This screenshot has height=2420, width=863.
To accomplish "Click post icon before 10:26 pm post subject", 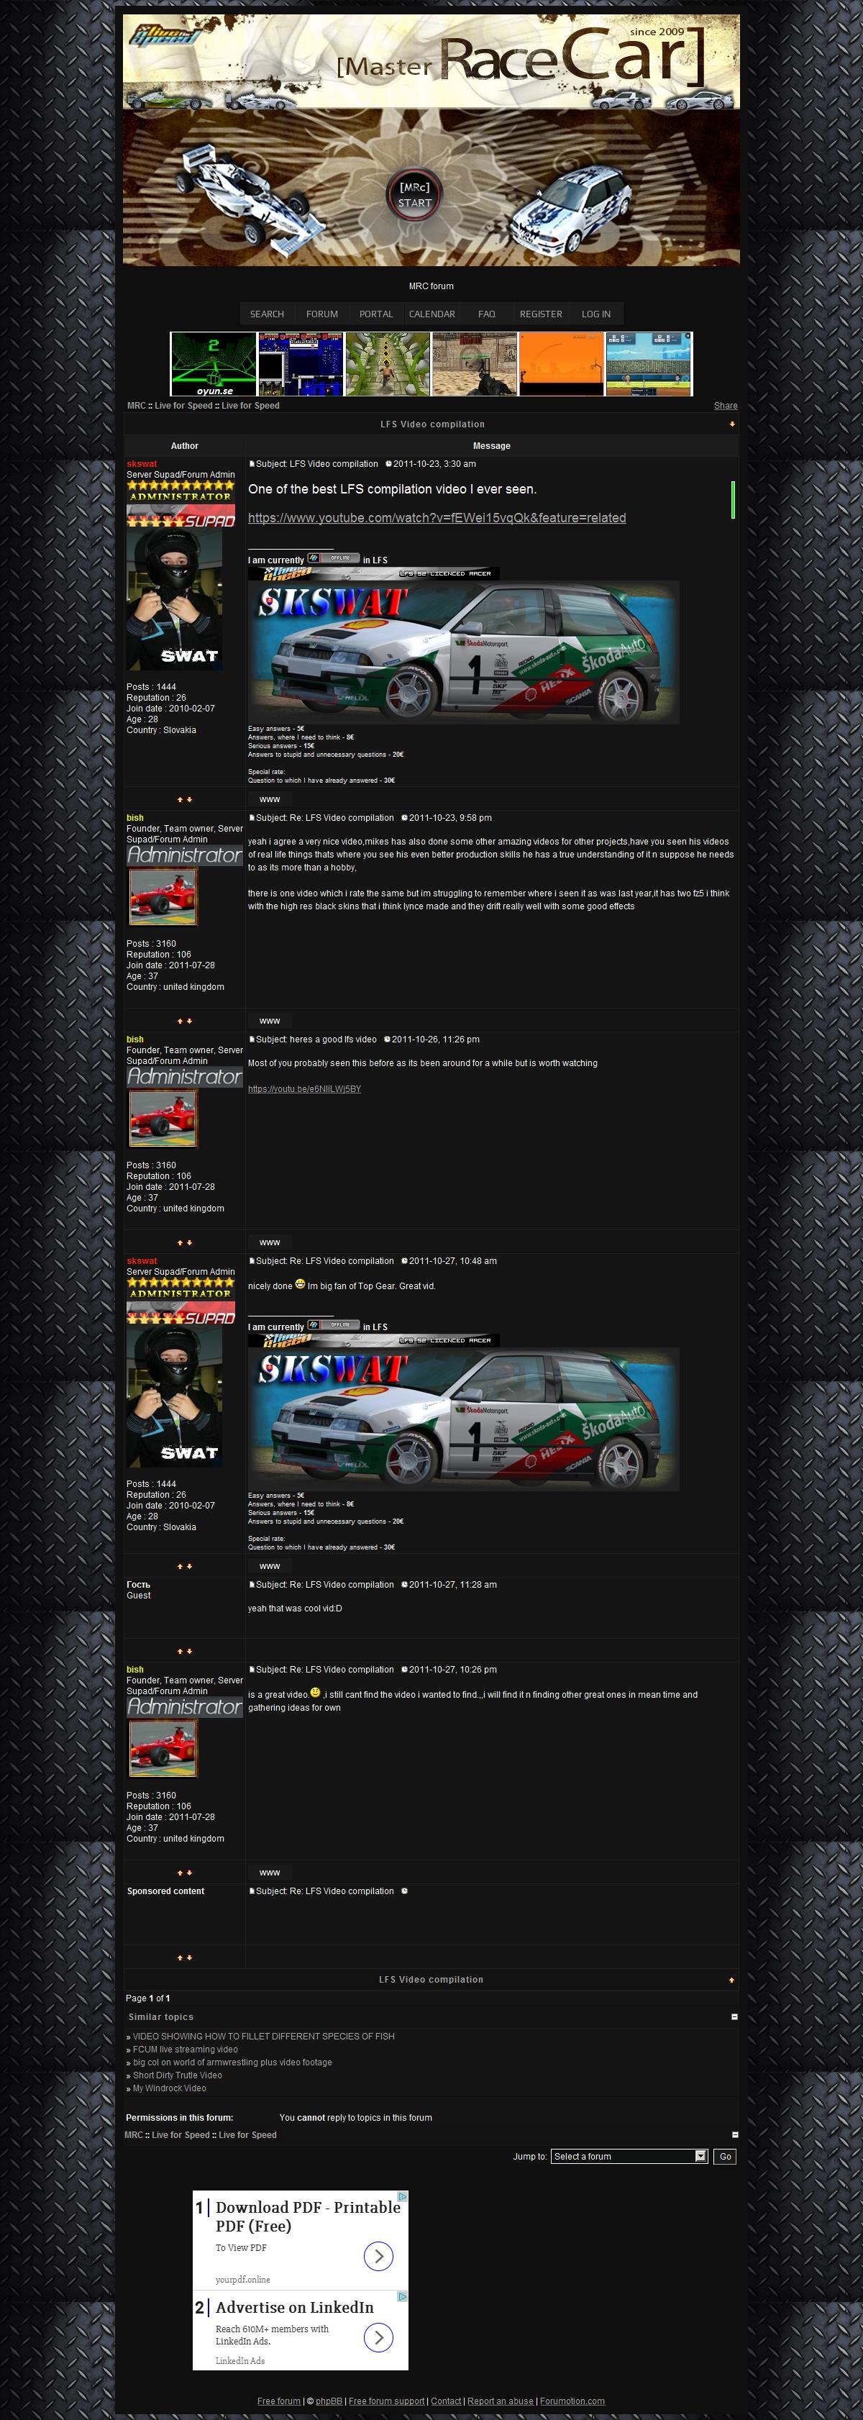I will click(x=252, y=1670).
